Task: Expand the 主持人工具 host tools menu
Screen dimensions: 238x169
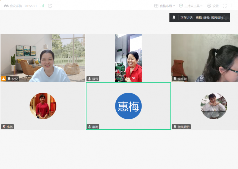Action: (191, 6)
